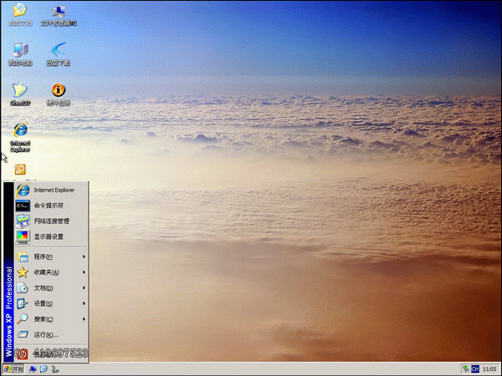Screen dimensions: 502x376
Task: Open the orange info icon desktop shortcut
Action: [59, 91]
